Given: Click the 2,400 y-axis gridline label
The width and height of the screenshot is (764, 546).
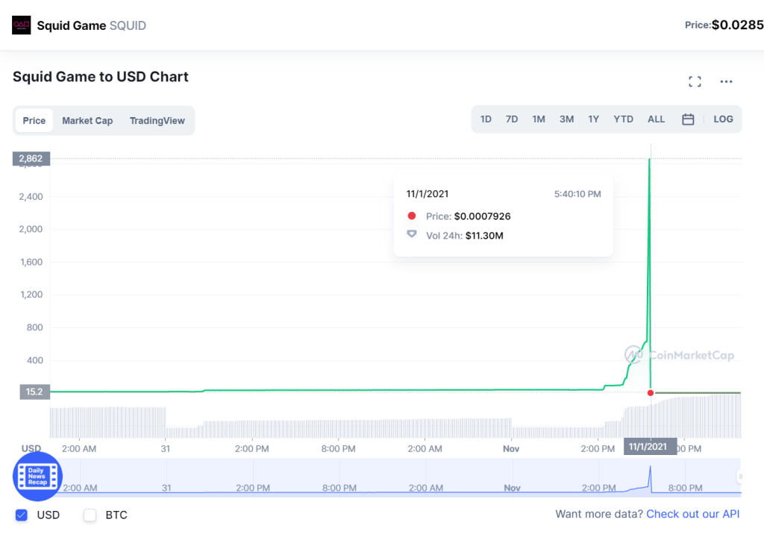Looking at the screenshot, I should pos(31,197).
